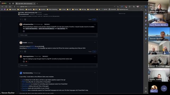This screenshot has height=95, width=170.
Task: Show the +76 additional participants
Action: coord(164,89)
